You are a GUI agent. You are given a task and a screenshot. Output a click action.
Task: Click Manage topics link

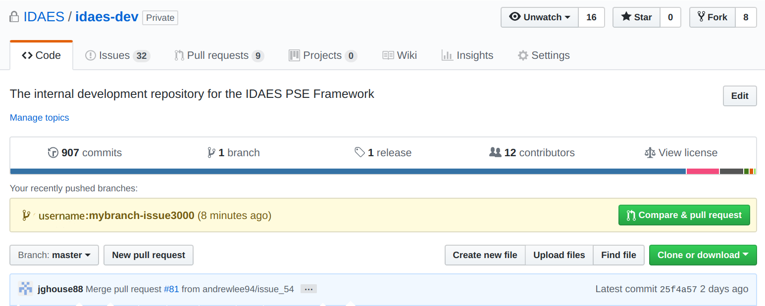[40, 118]
